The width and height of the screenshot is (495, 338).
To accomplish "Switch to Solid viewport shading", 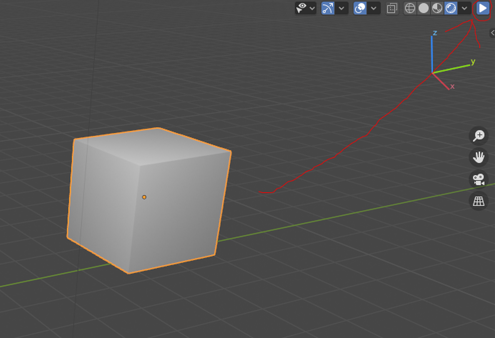I will (x=423, y=8).
